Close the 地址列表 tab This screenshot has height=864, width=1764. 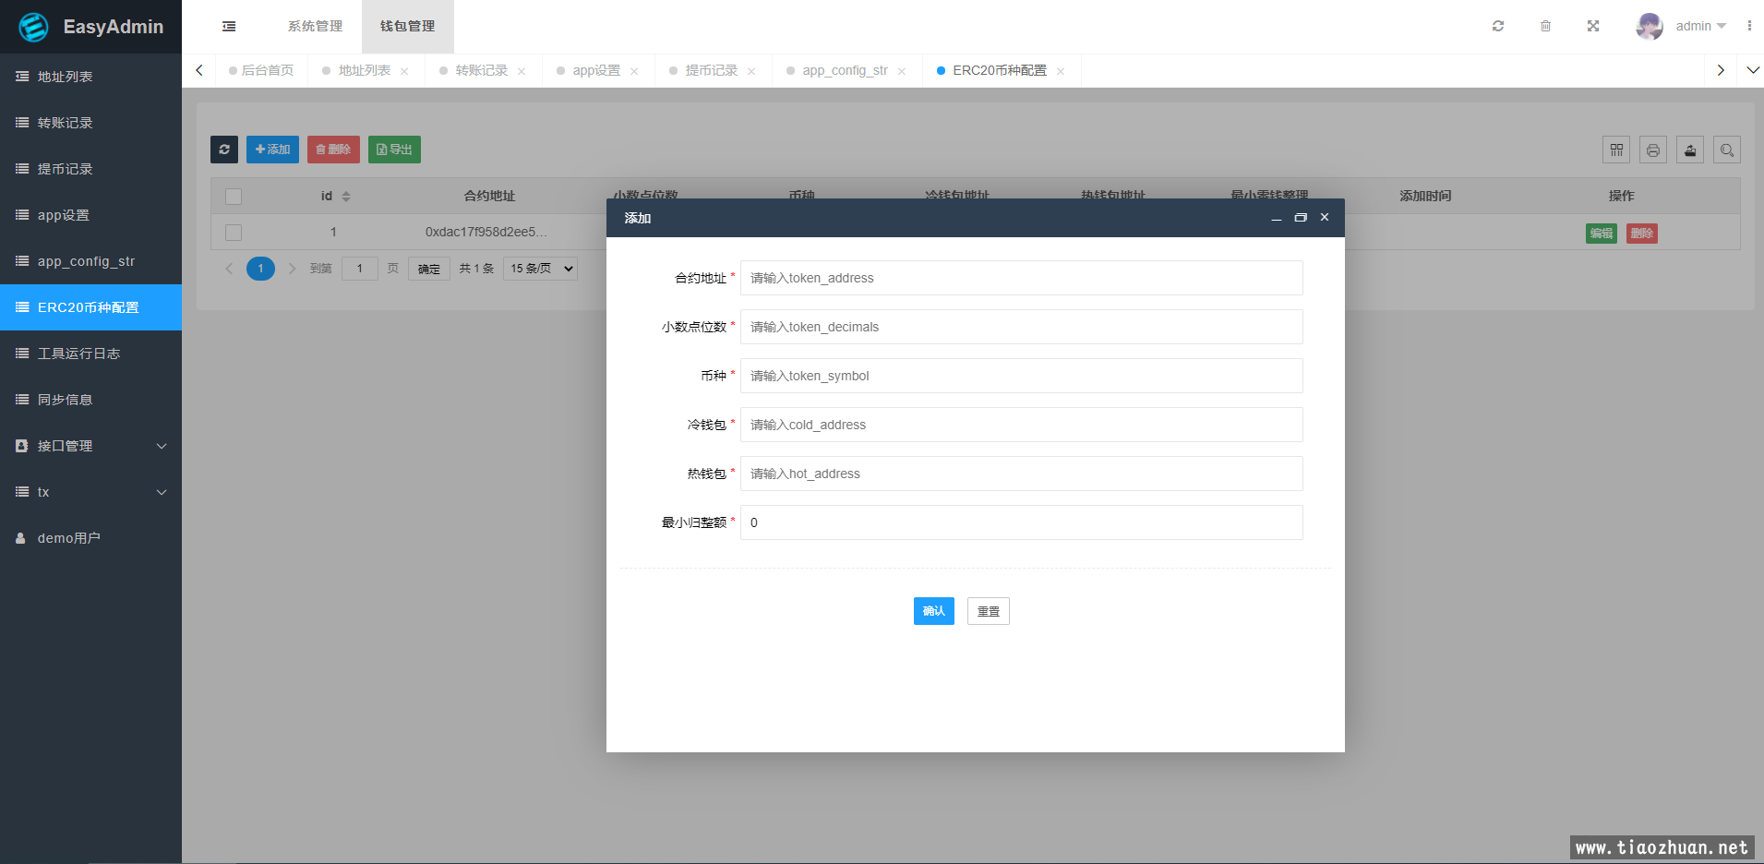[404, 71]
